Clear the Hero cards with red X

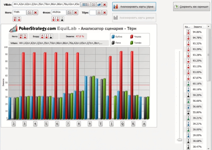[x=35, y=13]
